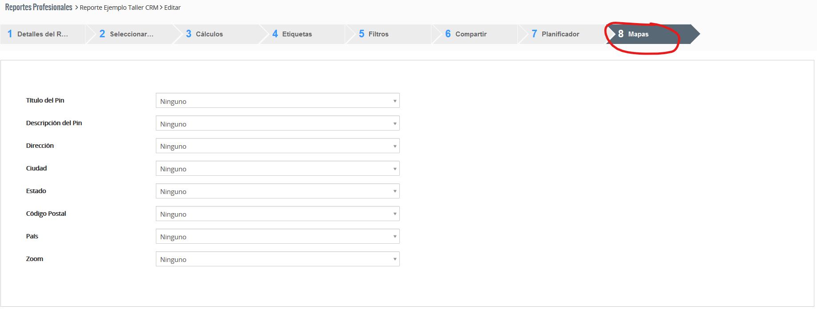Click the arrow on Título del Pin select
This screenshot has width=817, height=309.
[394, 101]
